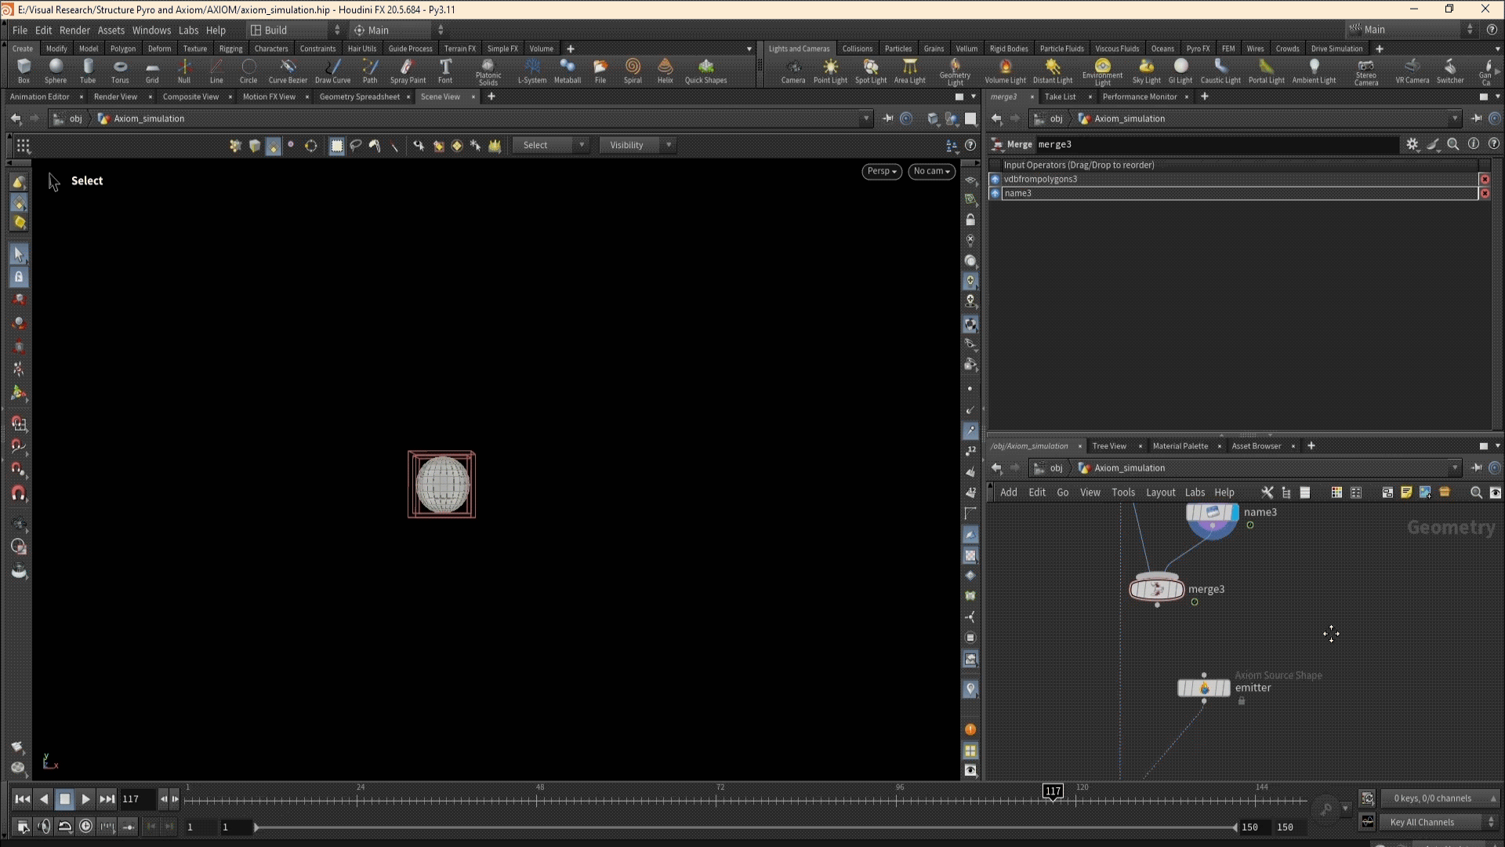Screen dimensions: 1505x847
Task: Click the Key All Channels button
Action: tap(1421, 822)
